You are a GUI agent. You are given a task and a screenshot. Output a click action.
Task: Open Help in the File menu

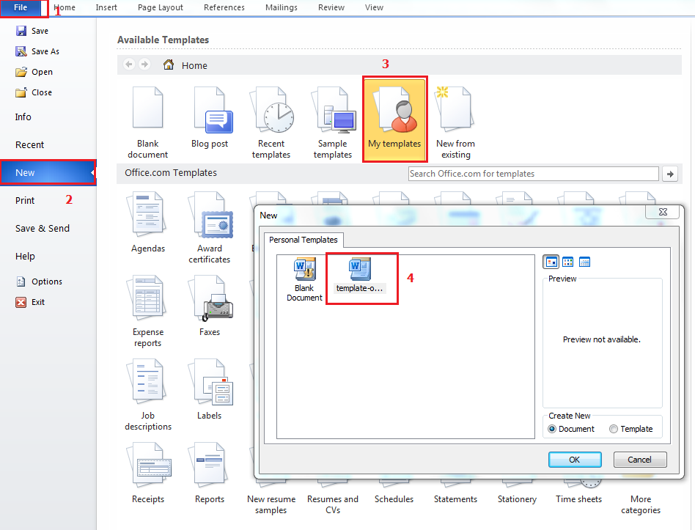point(25,256)
